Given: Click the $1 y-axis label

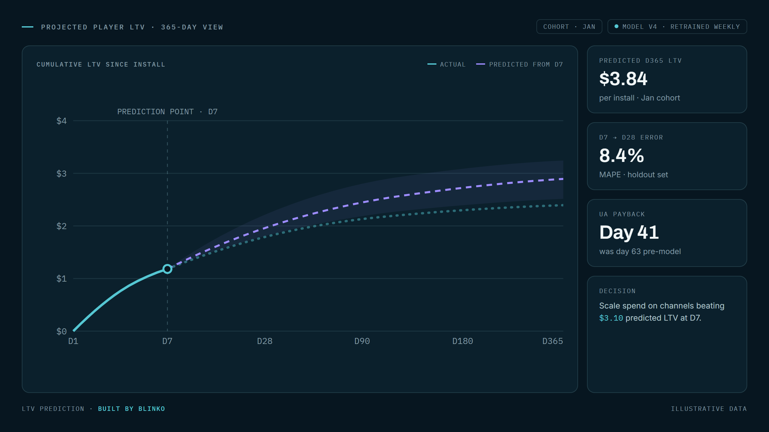Looking at the screenshot, I should pos(62,278).
